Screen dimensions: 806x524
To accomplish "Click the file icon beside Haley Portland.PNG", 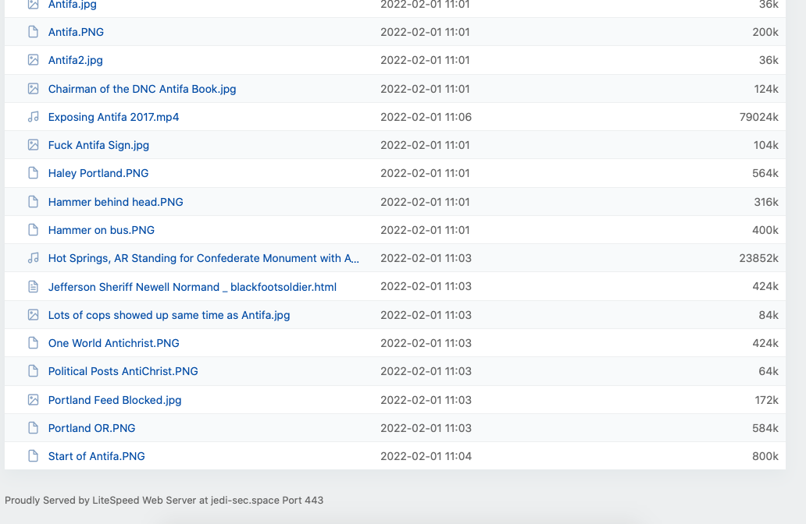I will click(x=33, y=173).
